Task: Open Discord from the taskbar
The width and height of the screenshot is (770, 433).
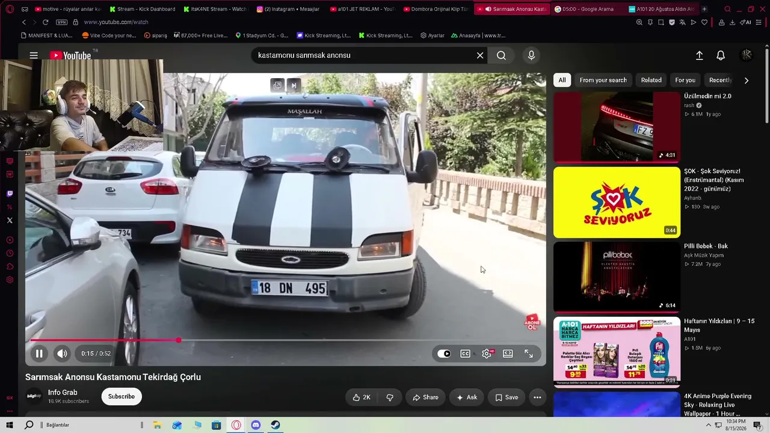Action: coord(256,425)
